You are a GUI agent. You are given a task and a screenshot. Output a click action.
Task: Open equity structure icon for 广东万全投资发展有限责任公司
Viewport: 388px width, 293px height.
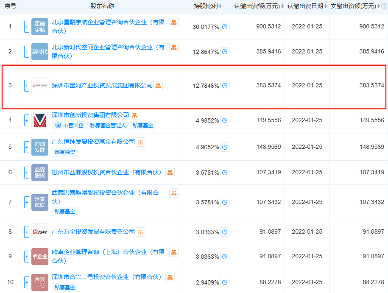click(140, 232)
